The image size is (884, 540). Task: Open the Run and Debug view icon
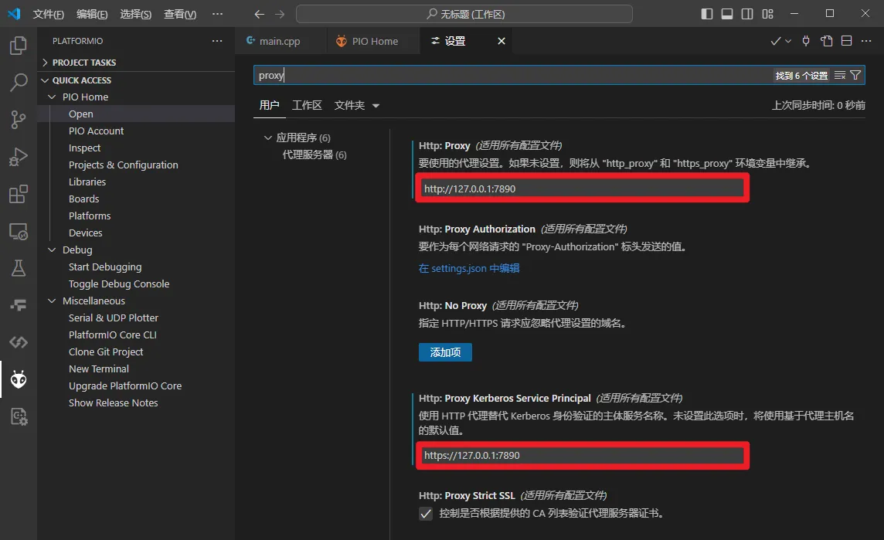pyautogui.click(x=19, y=157)
